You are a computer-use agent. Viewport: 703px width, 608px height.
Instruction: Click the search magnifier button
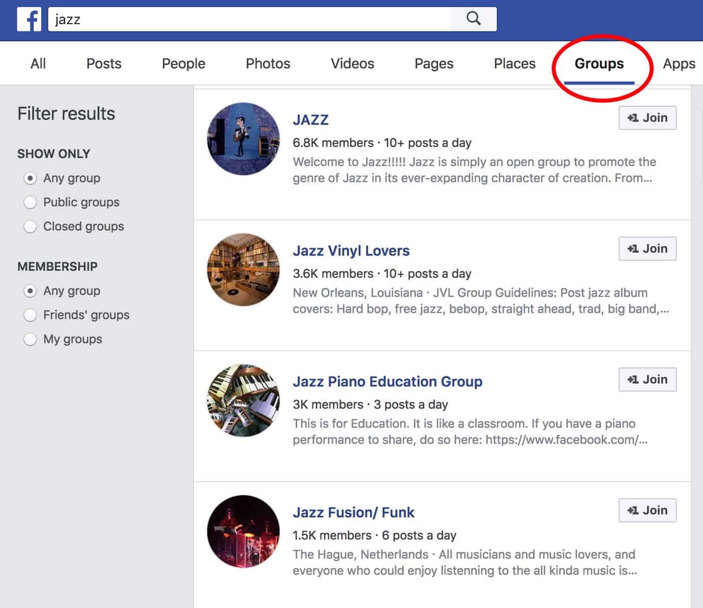(x=473, y=19)
